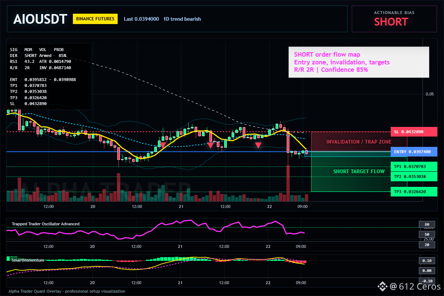This screenshot has height=296, width=444.
Task: Click the Trapped Trader Oscillator Advanced title
Action: pos(46,224)
